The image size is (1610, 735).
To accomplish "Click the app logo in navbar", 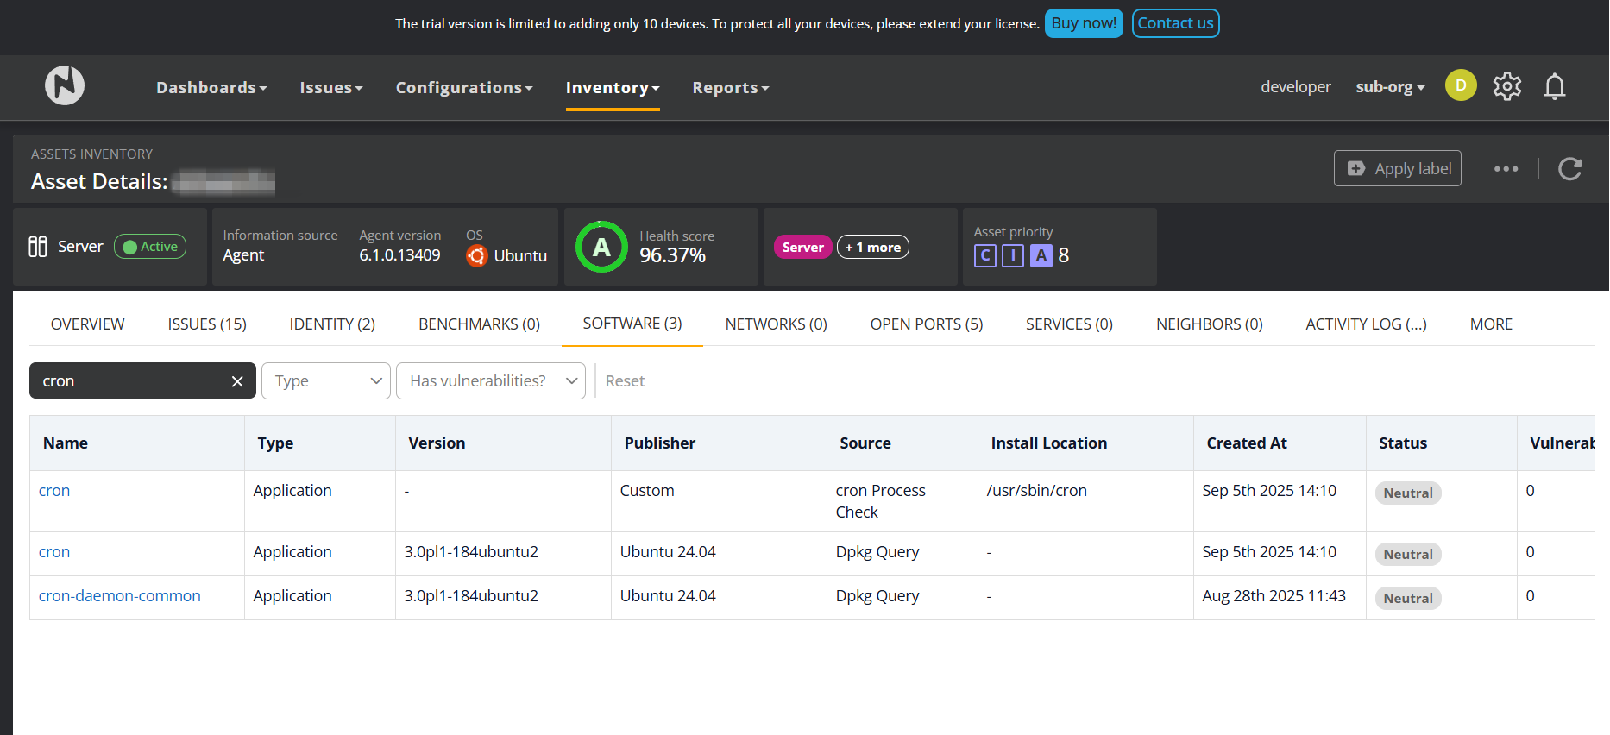I will [65, 85].
